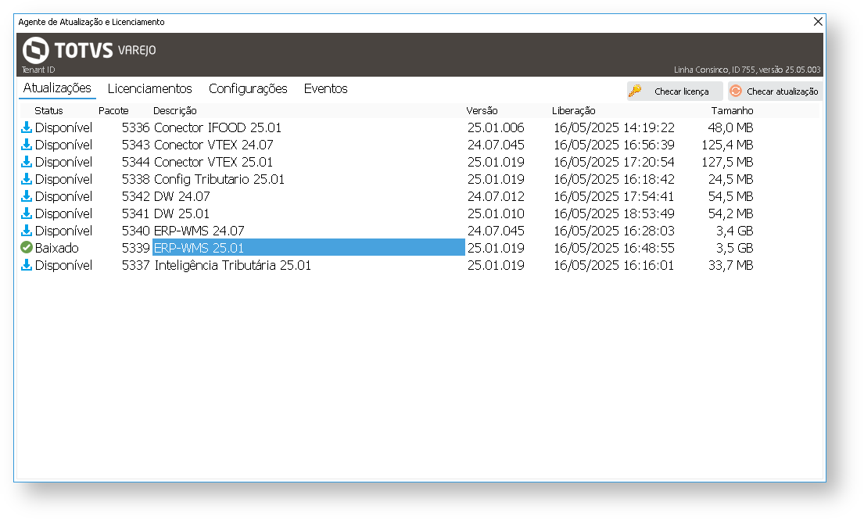Click the highlighted ERP-WMS 25.01 row
The height and width of the screenshot is (520, 864).
click(x=309, y=248)
